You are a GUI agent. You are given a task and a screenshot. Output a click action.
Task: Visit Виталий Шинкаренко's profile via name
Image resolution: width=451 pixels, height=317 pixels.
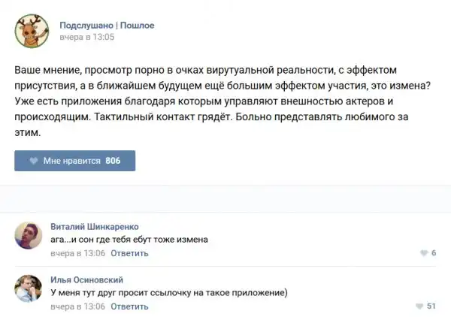(94, 226)
